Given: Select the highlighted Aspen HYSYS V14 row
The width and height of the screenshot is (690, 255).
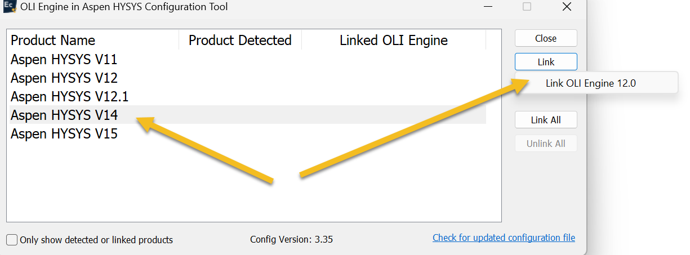Looking at the screenshot, I should tap(64, 115).
